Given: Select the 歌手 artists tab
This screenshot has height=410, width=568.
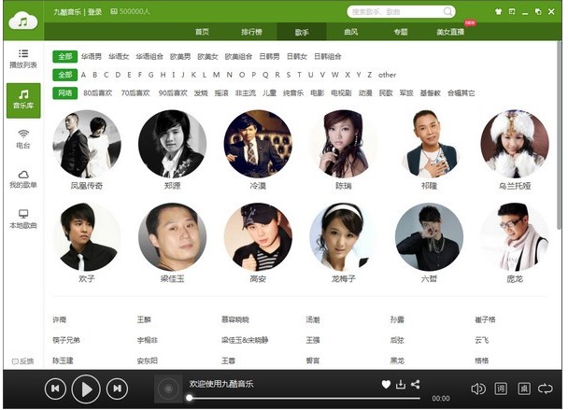Looking at the screenshot, I should tap(302, 32).
